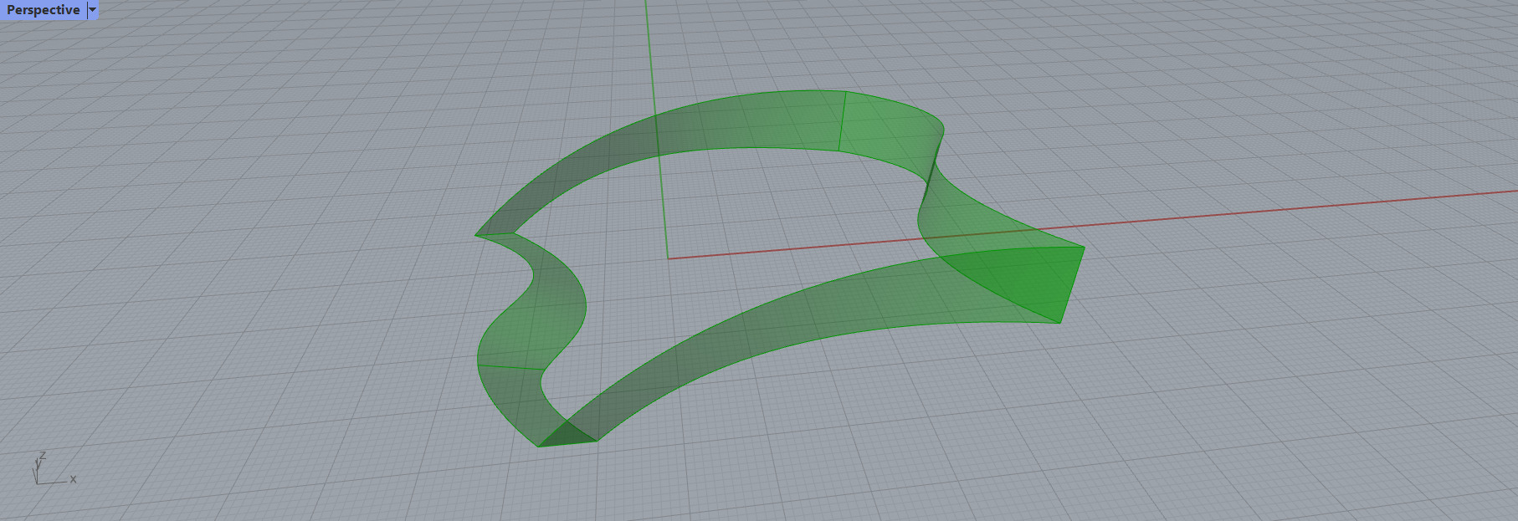Open the Perspective viewport dropdown arrow
The height and width of the screenshot is (521, 1518).
(93, 10)
